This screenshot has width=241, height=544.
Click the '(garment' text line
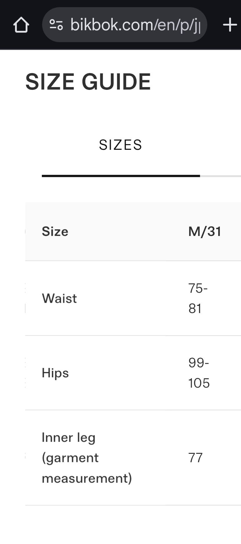point(70,458)
